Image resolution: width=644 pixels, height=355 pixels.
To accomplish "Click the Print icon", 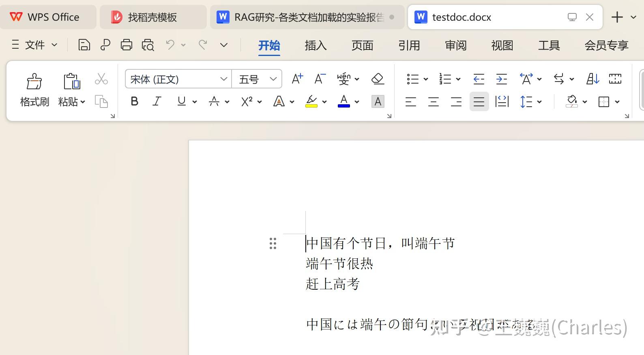I will coord(127,45).
